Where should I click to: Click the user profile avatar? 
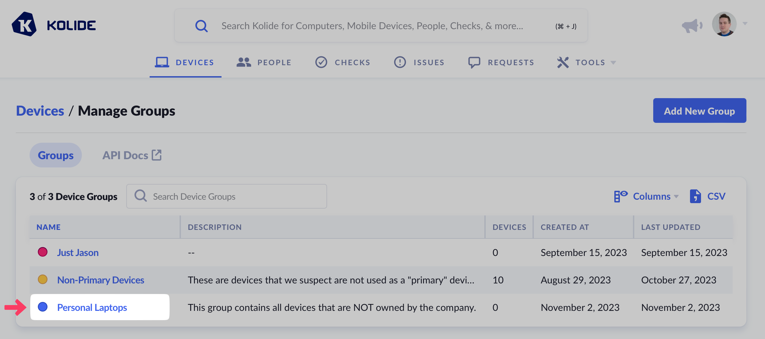pos(724,24)
